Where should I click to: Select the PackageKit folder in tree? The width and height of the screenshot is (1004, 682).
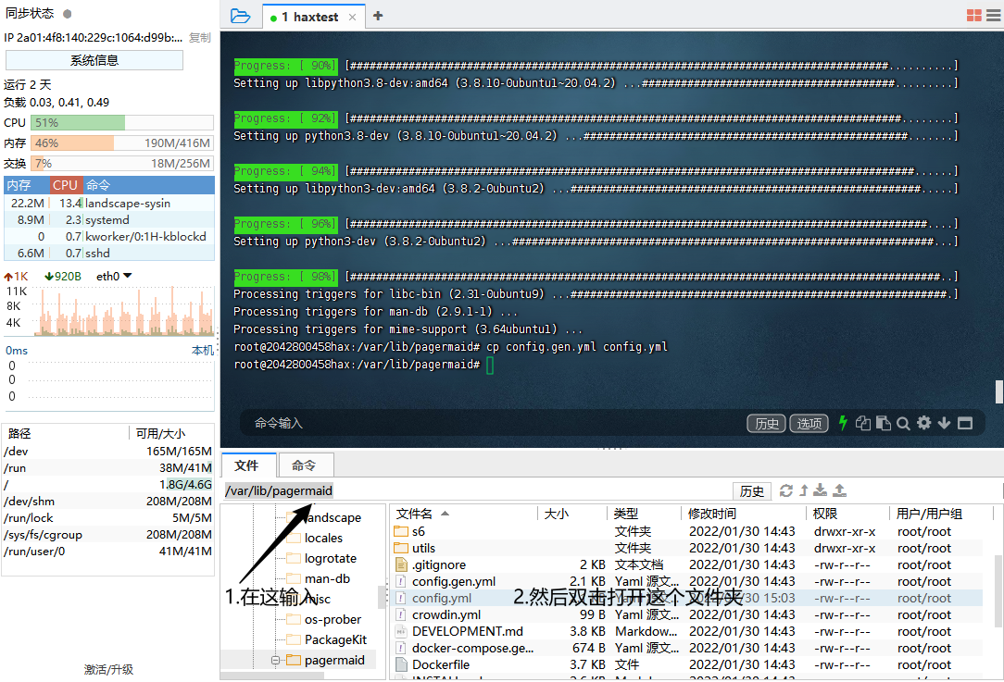click(335, 639)
